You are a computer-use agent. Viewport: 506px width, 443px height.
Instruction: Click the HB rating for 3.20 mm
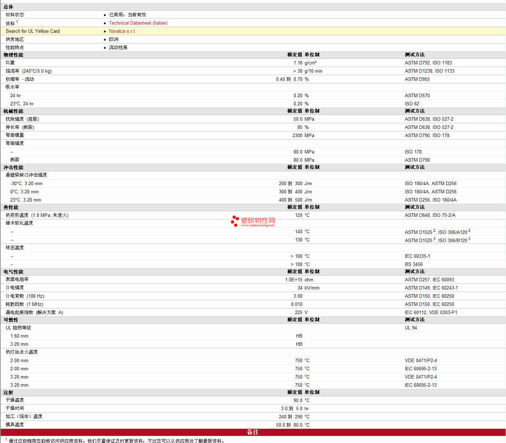[299, 344]
